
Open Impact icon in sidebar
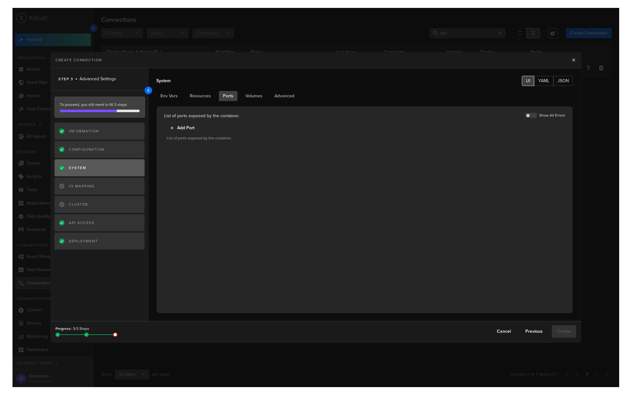pos(21,96)
